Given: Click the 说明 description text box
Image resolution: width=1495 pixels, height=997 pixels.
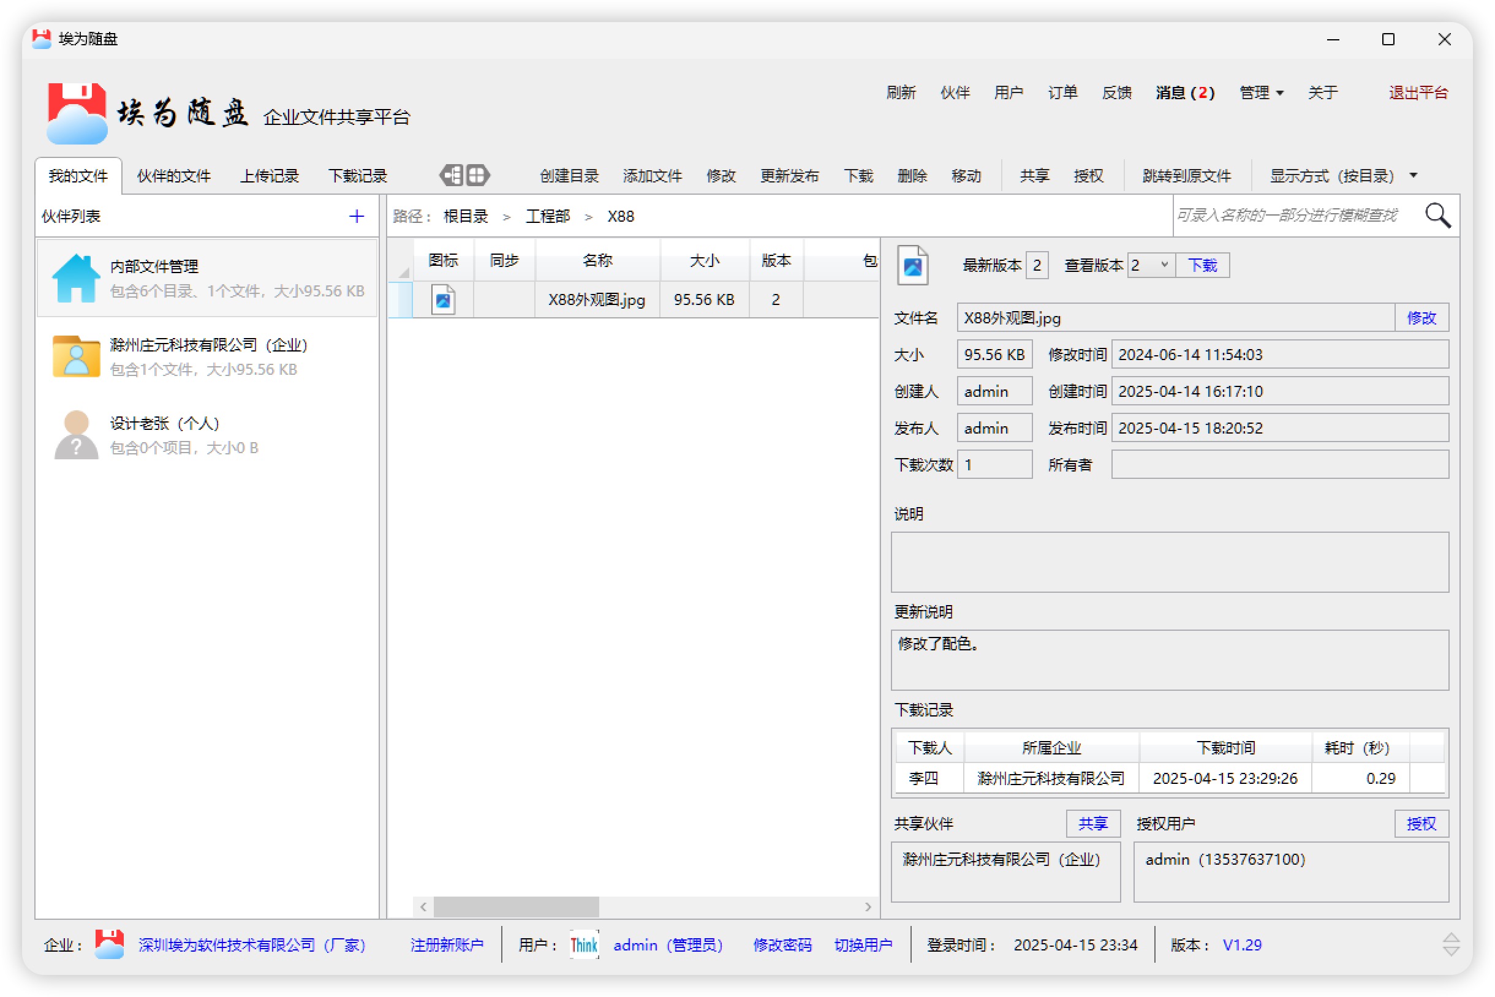Looking at the screenshot, I should click(x=1169, y=562).
